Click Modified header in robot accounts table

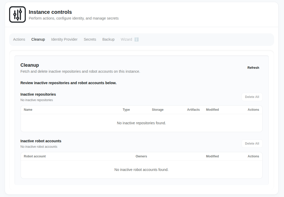(x=212, y=156)
